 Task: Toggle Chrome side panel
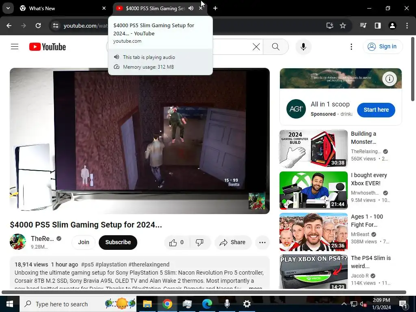click(377, 26)
